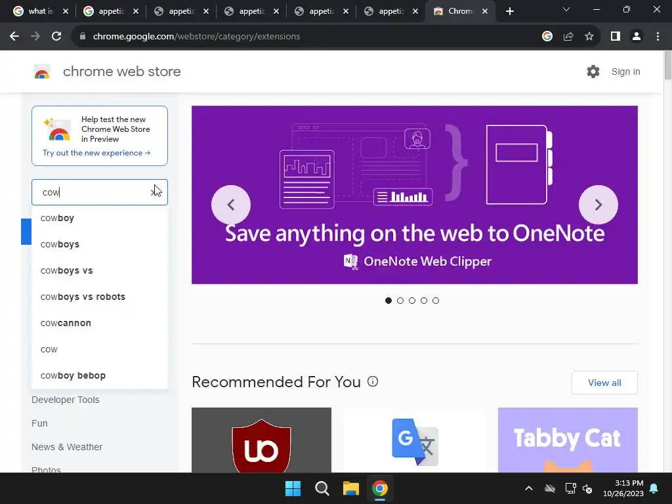
Task: Open Google Translate extension thumbnail
Action: (x=415, y=440)
